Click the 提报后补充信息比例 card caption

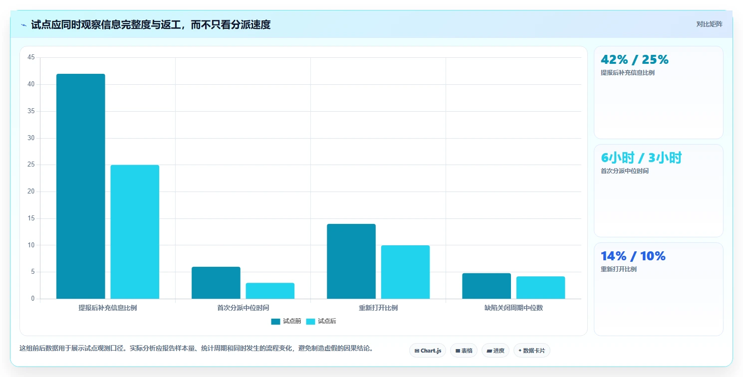[x=628, y=73]
